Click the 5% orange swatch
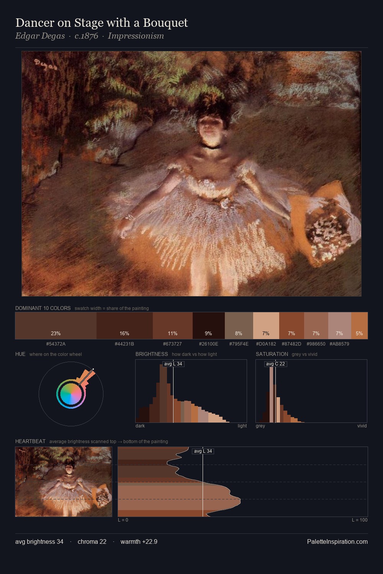This screenshot has height=574, width=383. click(x=359, y=326)
